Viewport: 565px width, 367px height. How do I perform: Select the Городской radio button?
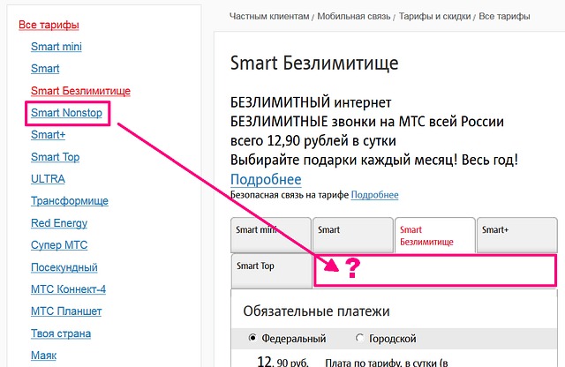(x=359, y=338)
